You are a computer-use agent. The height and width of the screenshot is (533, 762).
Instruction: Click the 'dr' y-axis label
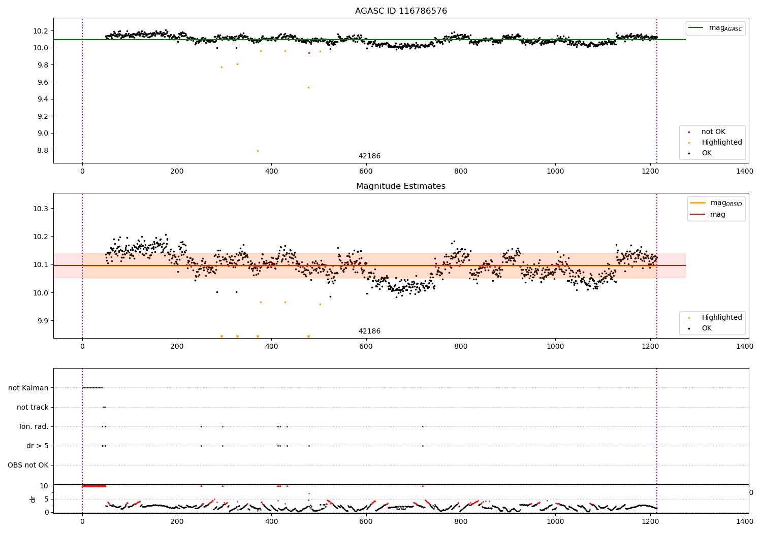[33, 499]
